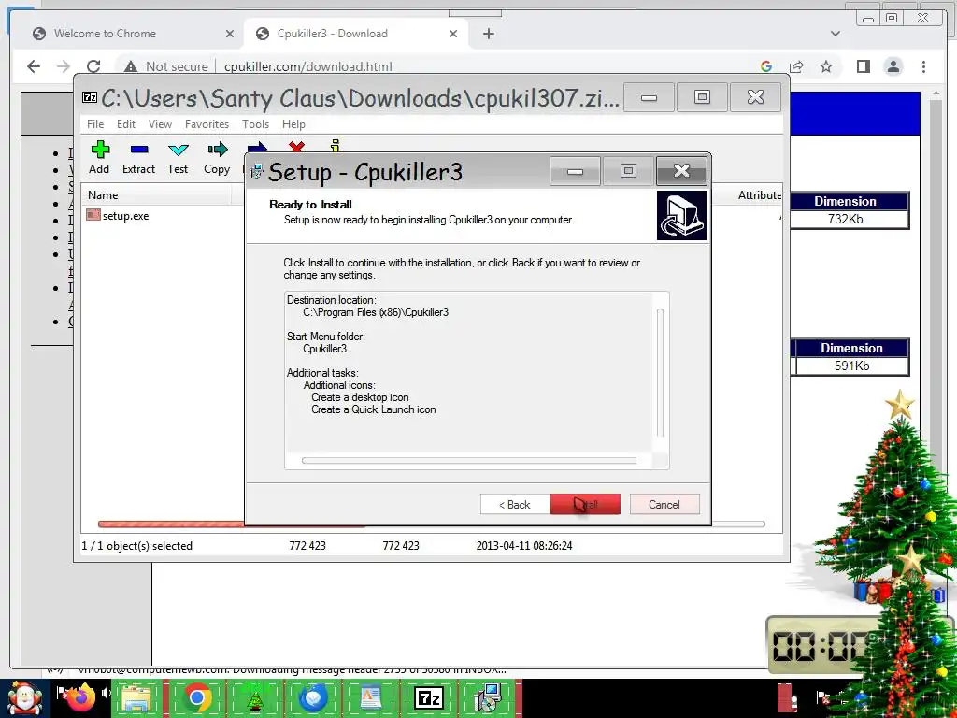Click the red Delete X icon in 7-Zip
The width and height of the screenshot is (957, 718).
[296, 147]
